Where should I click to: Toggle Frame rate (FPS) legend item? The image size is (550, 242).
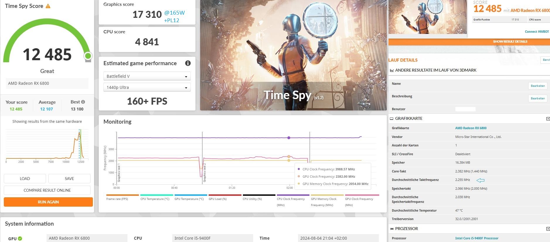(122, 198)
